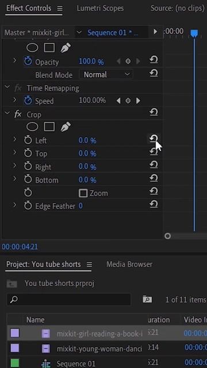Create 4-point polygon mask under Opacity

pyautogui.click(x=49, y=48)
